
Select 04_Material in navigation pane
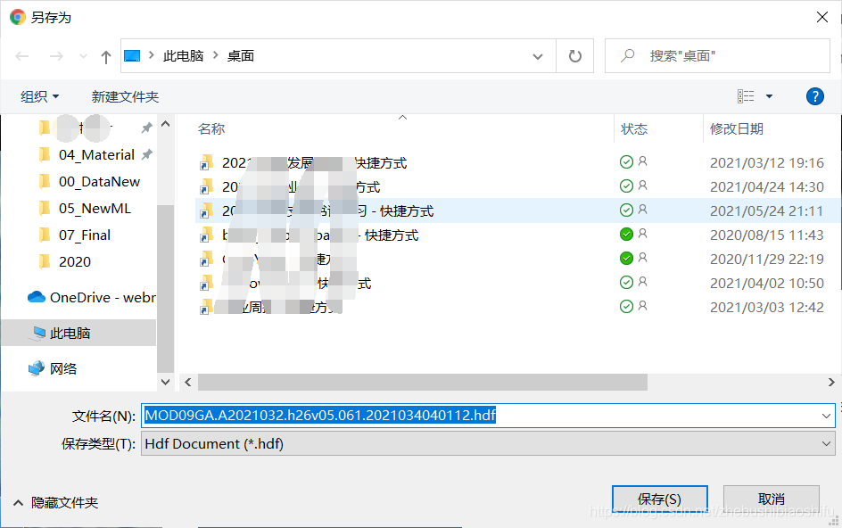96,155
